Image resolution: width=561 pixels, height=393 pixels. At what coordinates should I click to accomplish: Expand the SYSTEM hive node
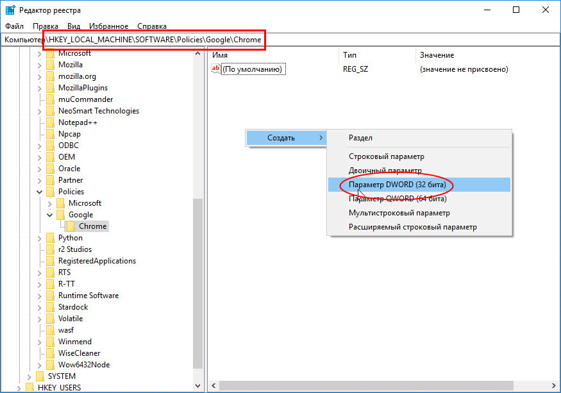pyautogui.click(x=29, y=376)
